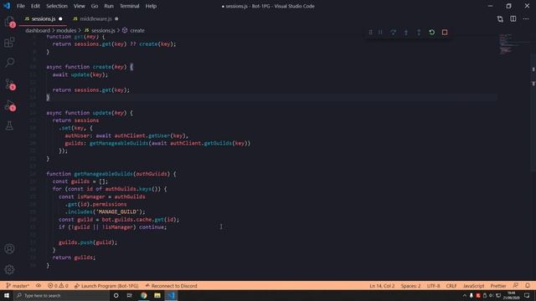Open File Explorer from the taskbar
This screenshot has width=536, height=301.
click(x=157, y=295)
